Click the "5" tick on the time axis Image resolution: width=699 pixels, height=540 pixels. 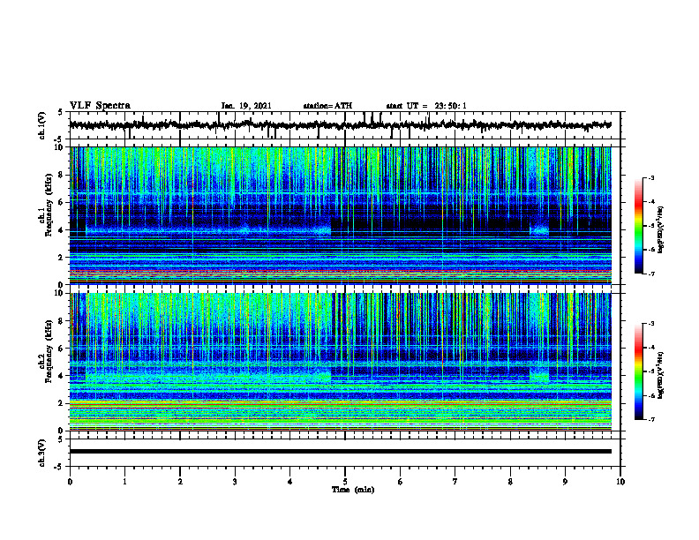click(345, 482)
